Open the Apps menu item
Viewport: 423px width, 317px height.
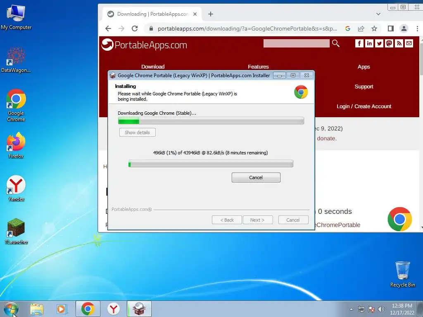coord(364,66)
